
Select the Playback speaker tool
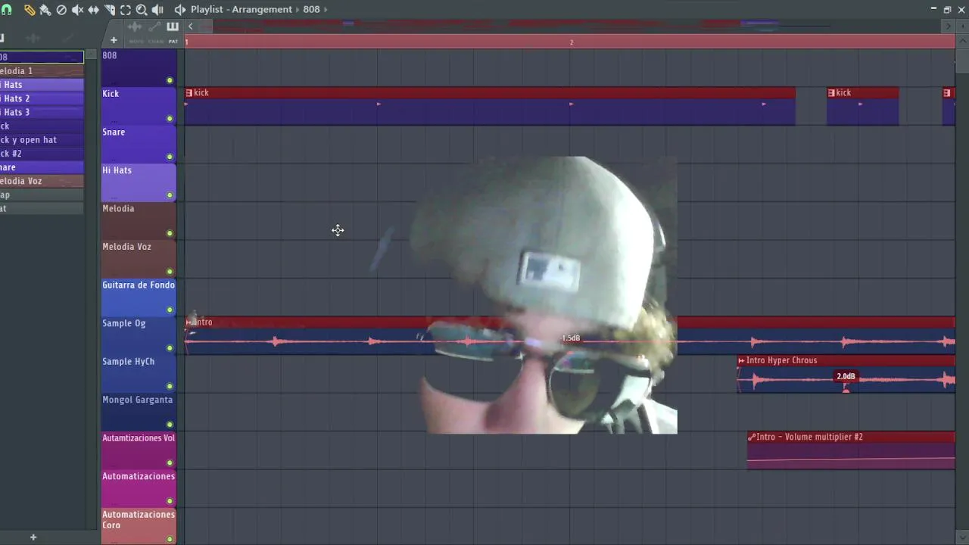(157, 10)
